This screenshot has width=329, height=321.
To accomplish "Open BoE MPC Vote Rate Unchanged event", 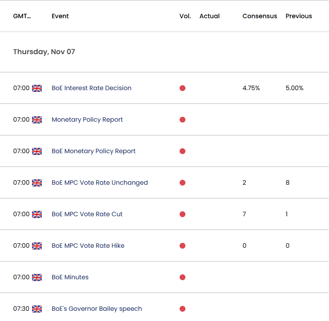I will [x=100, y=183].
